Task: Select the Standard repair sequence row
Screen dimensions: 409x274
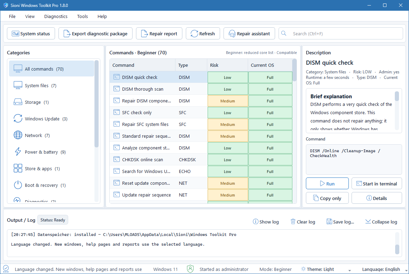Action: 201,136
